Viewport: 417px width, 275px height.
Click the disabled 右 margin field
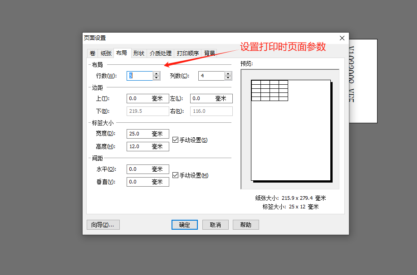[211, 111]
